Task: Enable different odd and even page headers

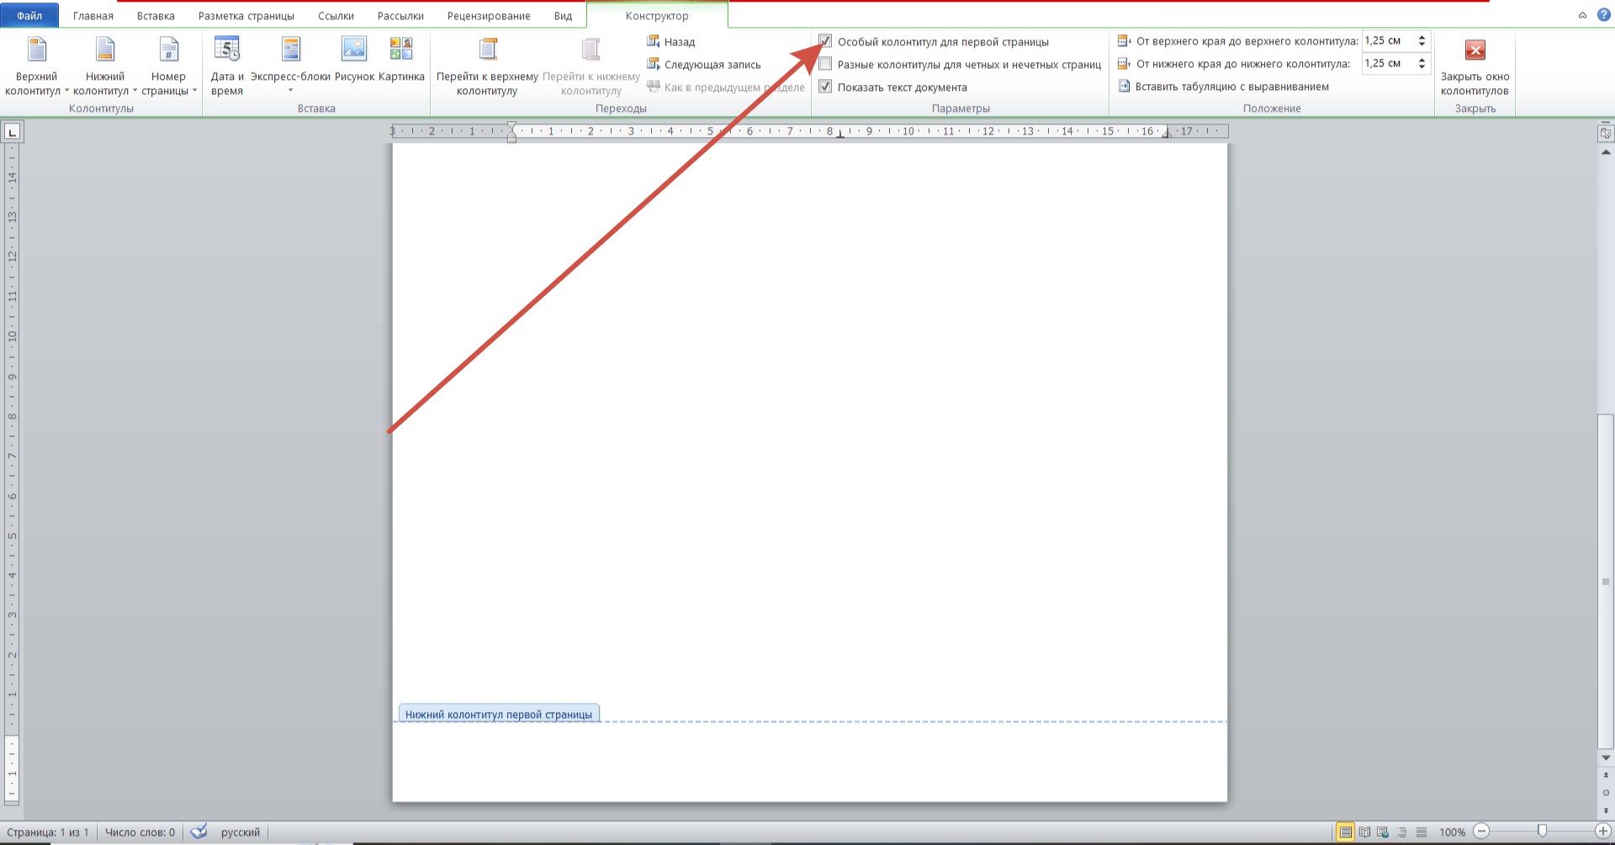Action: 825,64
